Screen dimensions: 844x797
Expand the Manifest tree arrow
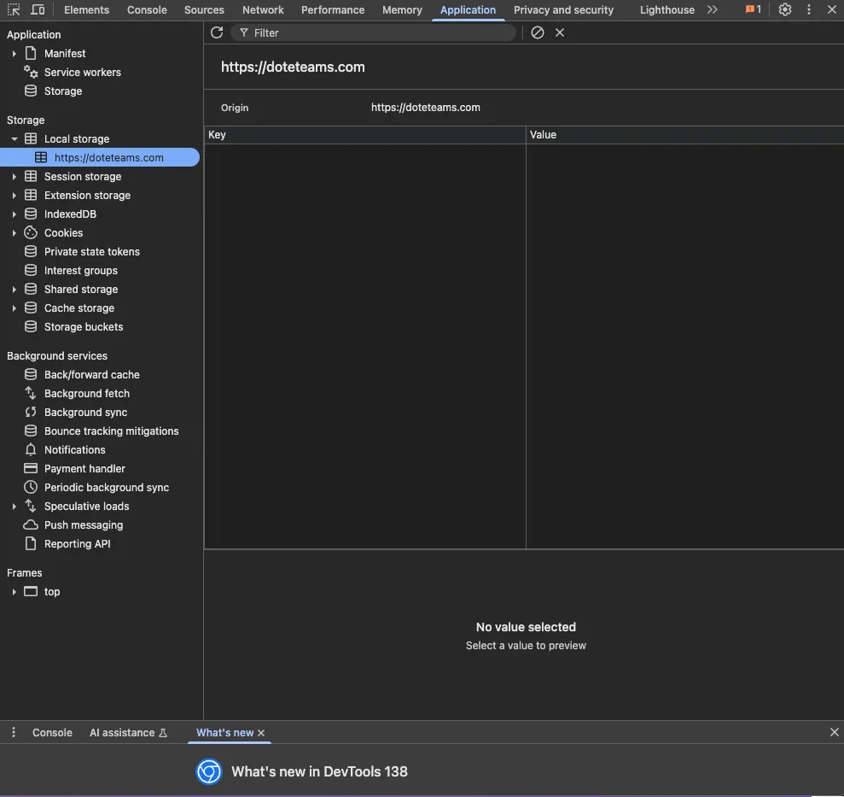(x=14, y=53)
